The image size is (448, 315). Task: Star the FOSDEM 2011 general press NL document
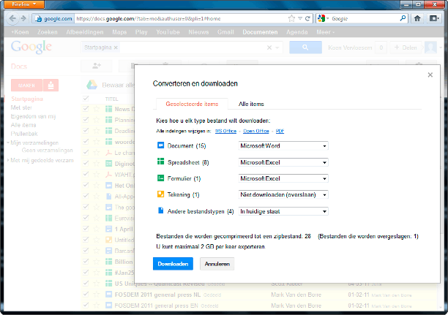97,295
